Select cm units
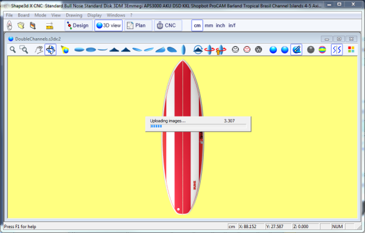The image size is (365, 233). click(197, 25)
